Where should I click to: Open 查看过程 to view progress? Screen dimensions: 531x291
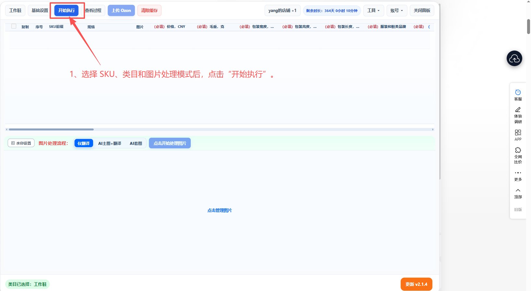point(93,10)
